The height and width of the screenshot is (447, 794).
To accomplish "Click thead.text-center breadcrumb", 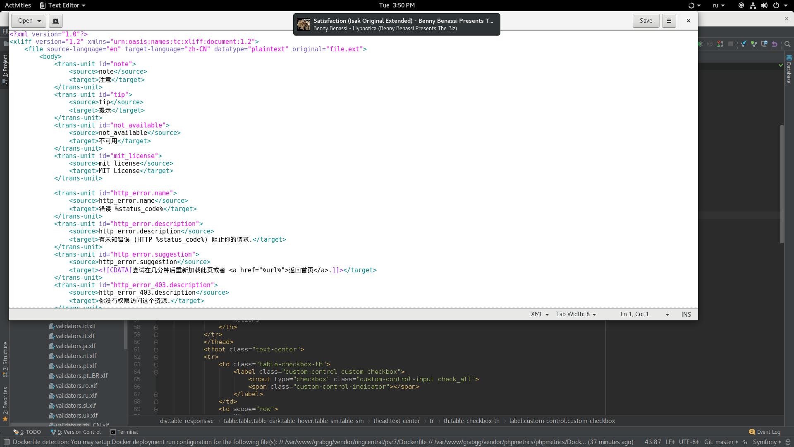I will click(397, 421).
